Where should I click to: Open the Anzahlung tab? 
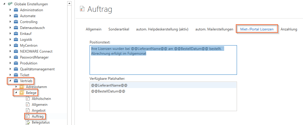tap(289, 29)
